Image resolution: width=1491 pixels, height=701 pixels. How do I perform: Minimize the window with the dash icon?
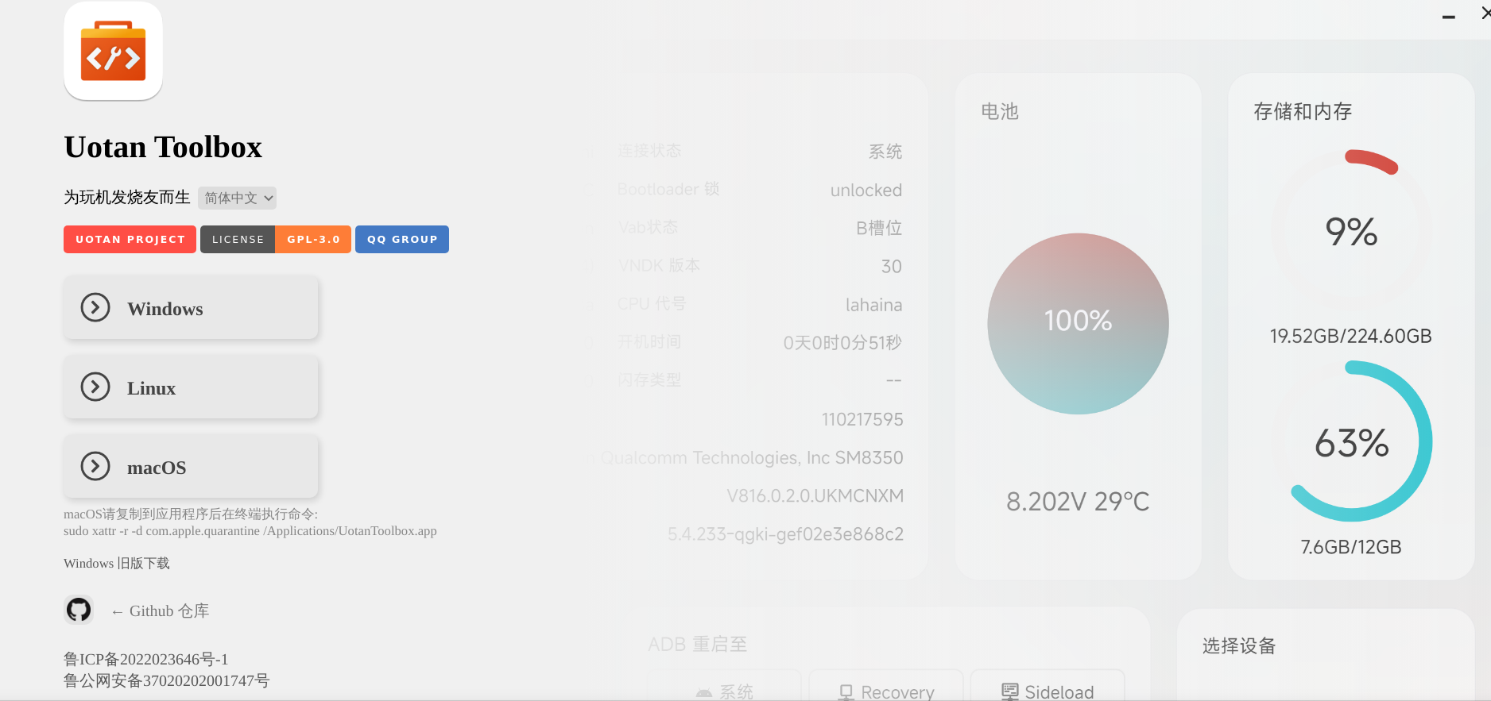tap(1449, 16)
